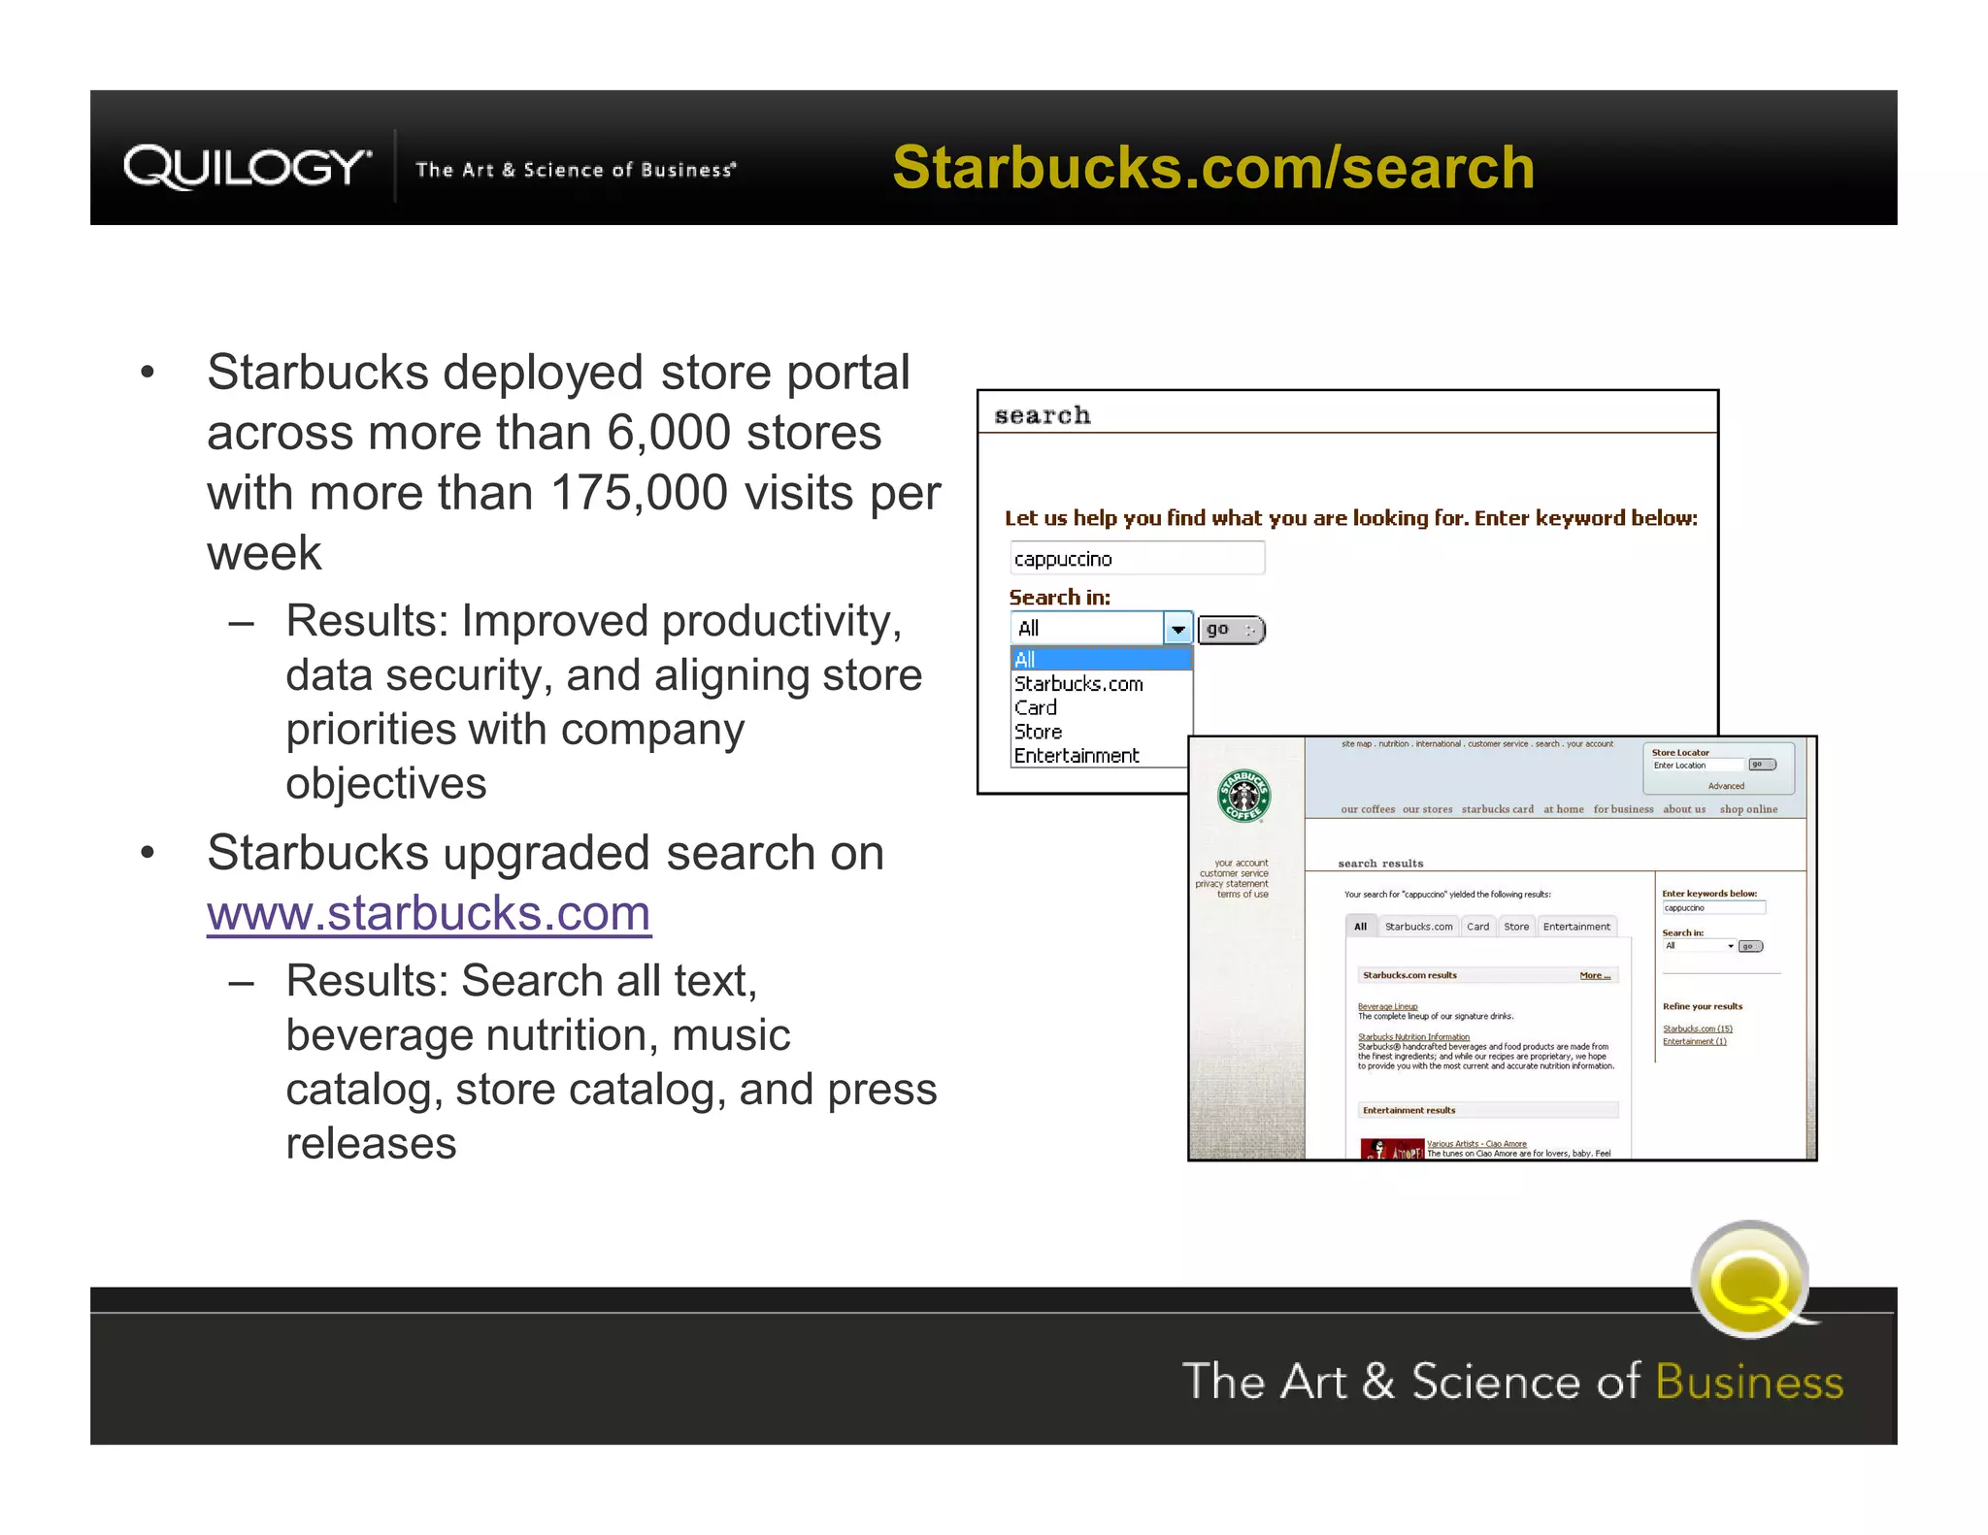Open the Search in dropdown arrow

click(x=1177, y=629)
